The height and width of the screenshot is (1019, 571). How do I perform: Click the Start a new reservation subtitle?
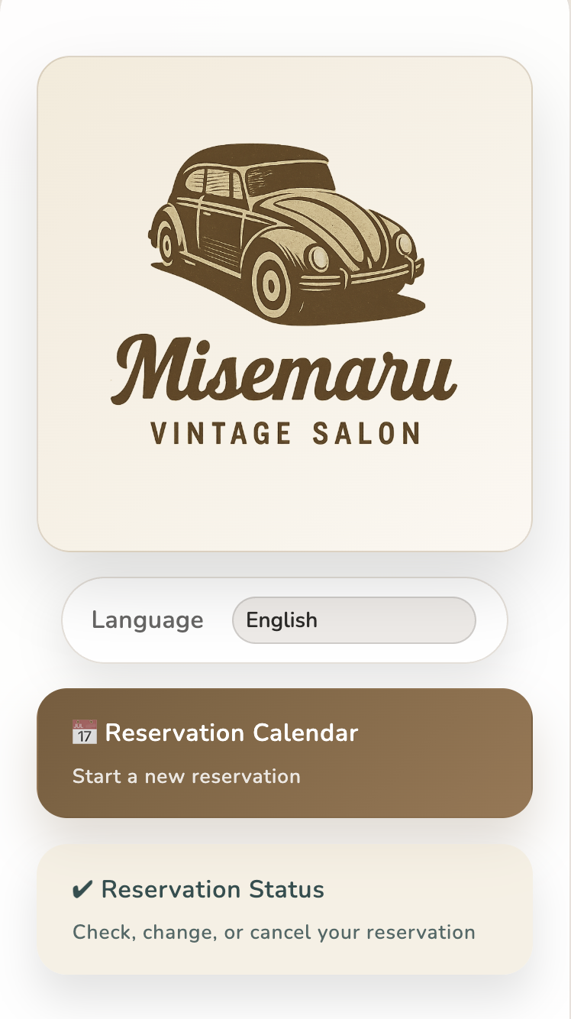click(186, 777)
